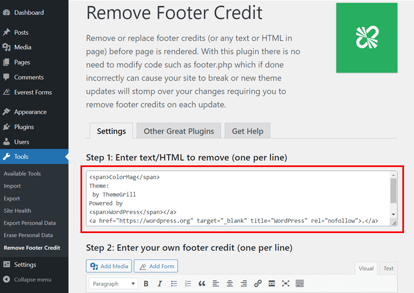Switch to the Settings tab
Viewport: 414px width, 293px height.
(x=111, y=130)
